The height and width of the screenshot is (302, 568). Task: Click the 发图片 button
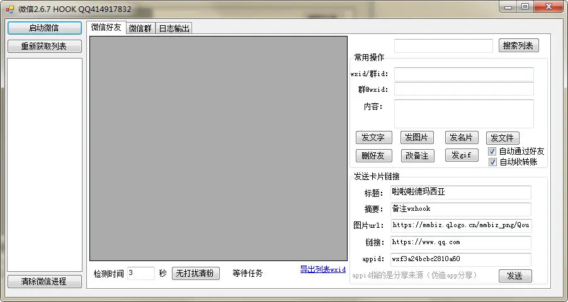[x=417, y=138]
